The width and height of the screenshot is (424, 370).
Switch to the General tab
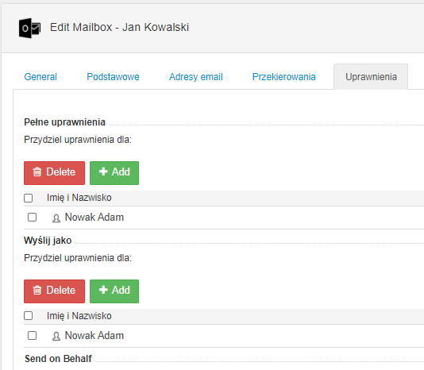[40, 77]
